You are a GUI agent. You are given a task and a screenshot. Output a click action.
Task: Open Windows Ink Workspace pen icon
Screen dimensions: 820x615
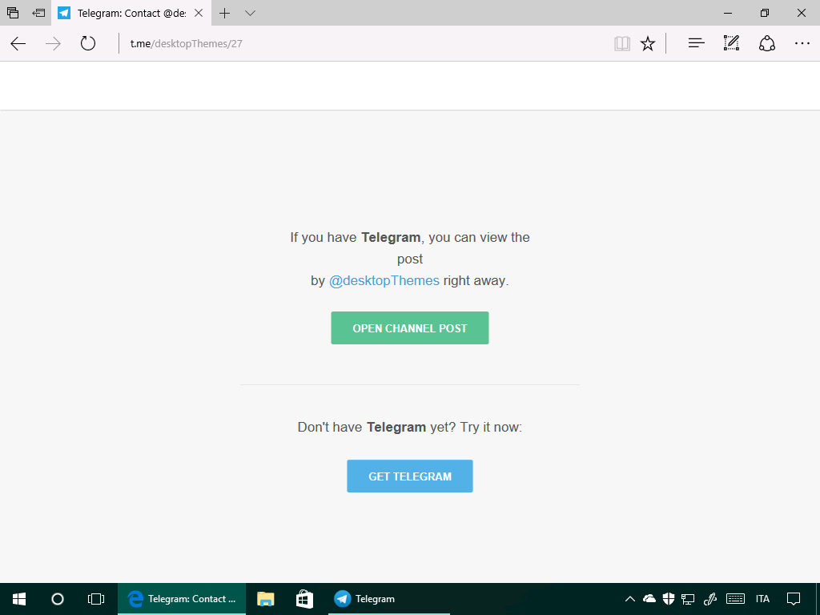[709, 599]
